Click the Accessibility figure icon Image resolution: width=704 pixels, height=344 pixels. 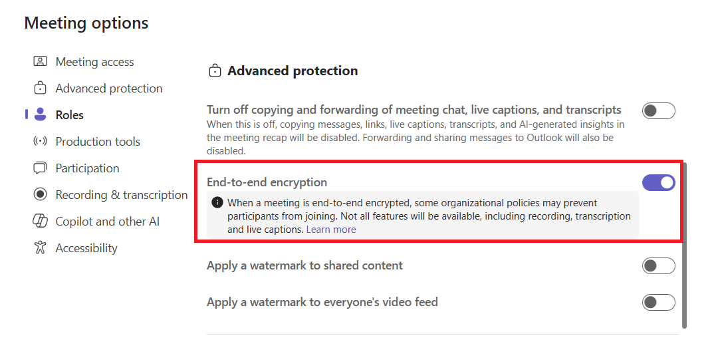(40, 248)
